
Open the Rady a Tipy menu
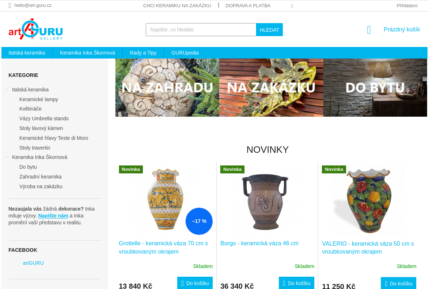click(x=143, y=53)
